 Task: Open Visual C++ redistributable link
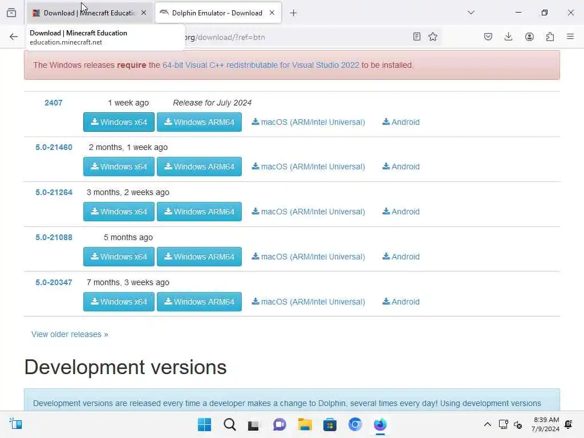pyautogui.click(x=261, y=65)
